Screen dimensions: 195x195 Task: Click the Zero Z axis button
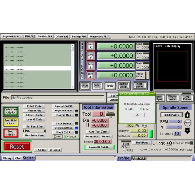click(90, 65)
